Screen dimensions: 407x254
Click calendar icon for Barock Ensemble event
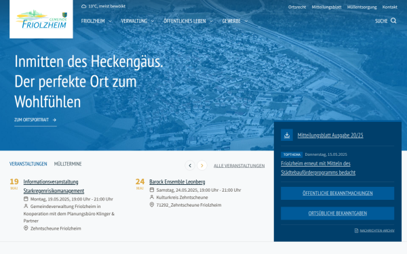pos(152,190)
